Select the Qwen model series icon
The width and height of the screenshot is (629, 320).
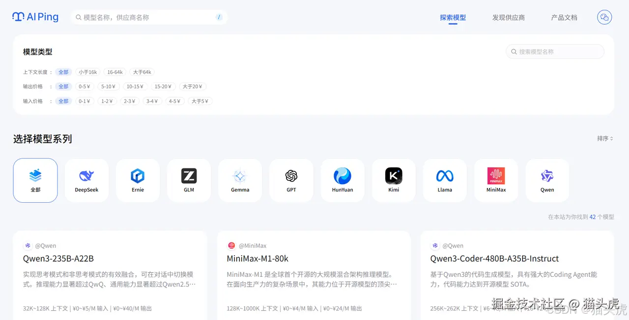(x=546, y=180)
